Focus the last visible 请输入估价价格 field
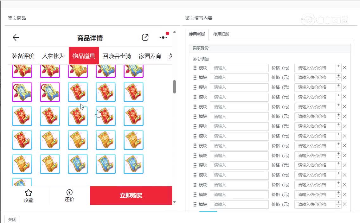 click(x=315, y=204)
